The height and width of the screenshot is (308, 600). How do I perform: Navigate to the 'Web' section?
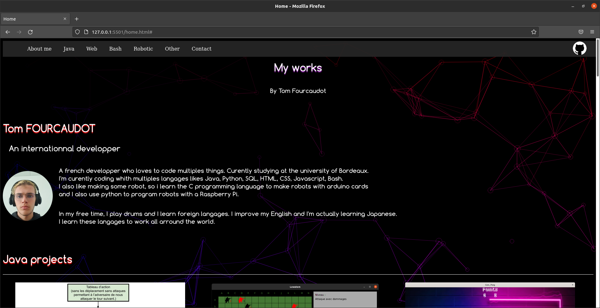[91, 49]
